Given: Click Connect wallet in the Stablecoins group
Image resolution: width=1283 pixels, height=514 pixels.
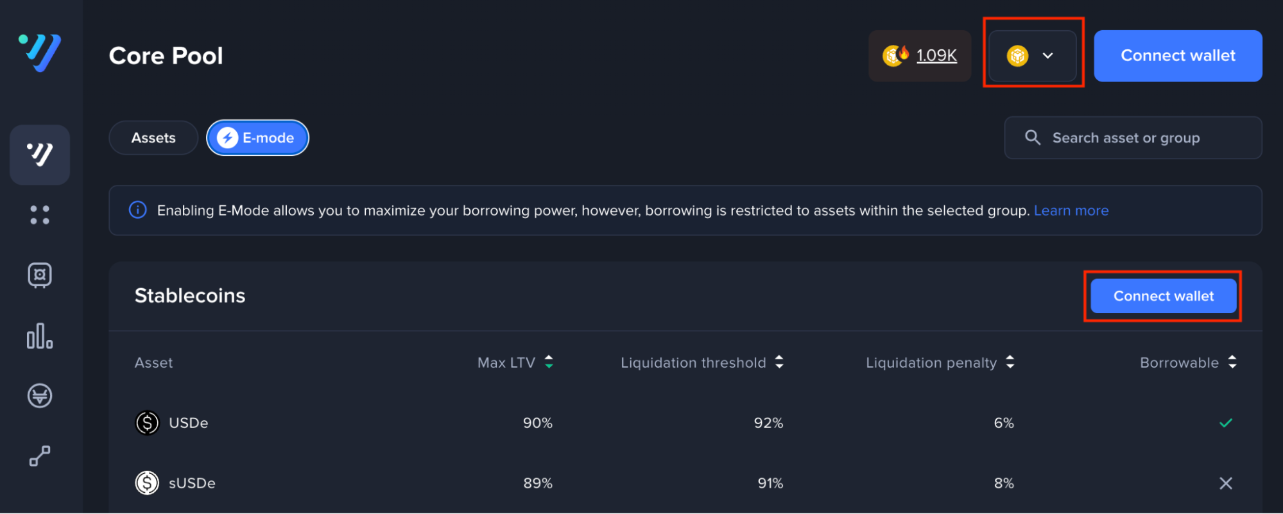Looking at the screenshot, I should pos(1163,296).
